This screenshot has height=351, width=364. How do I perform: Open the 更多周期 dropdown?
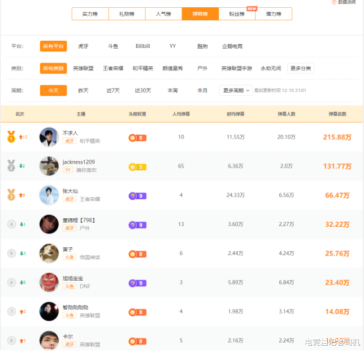pos(236,90)
